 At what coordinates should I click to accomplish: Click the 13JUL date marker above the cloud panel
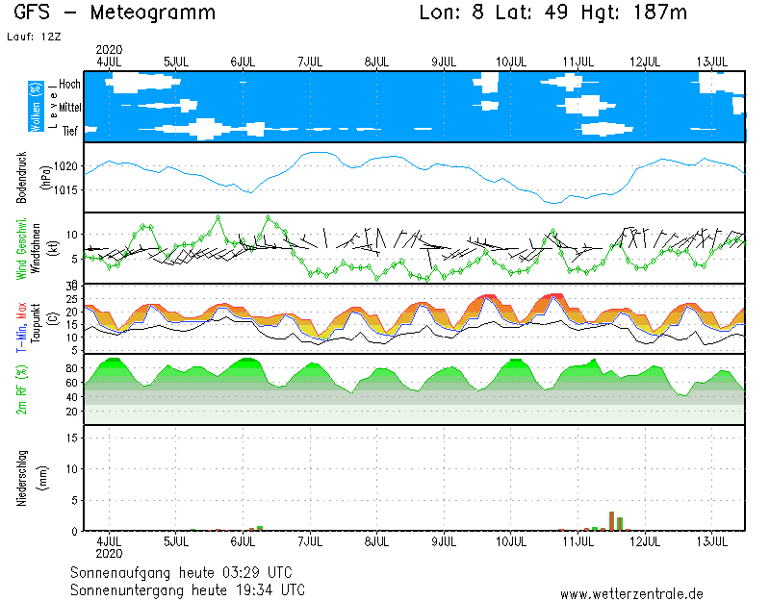point(712,62)
